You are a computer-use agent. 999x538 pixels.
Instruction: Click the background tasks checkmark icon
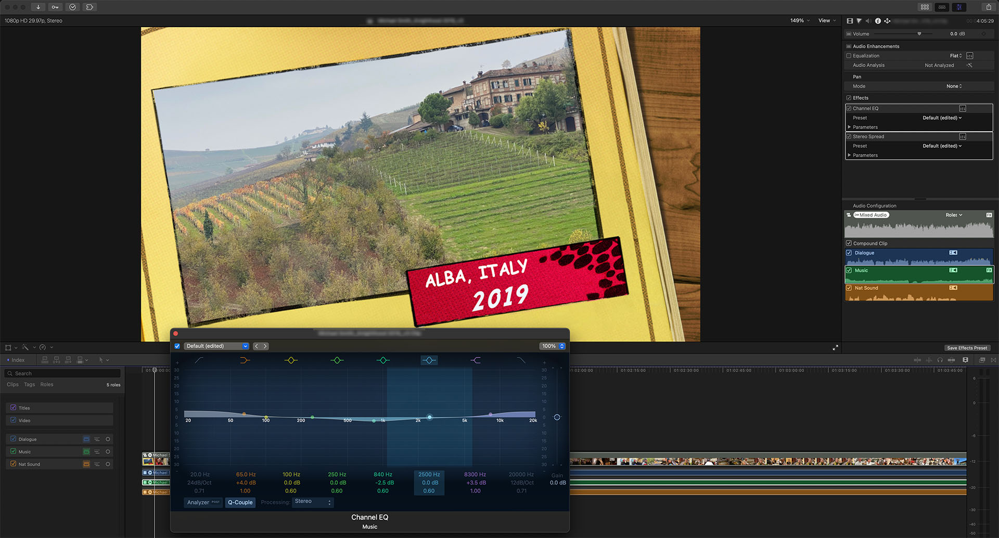(73, 7)
